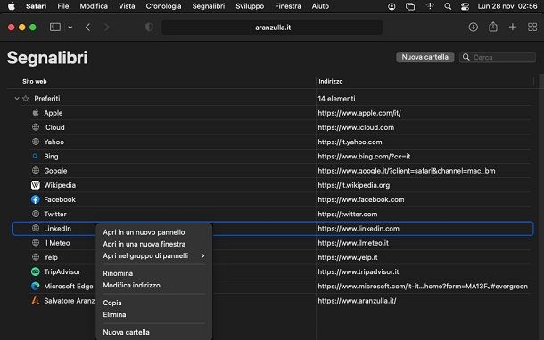Screen dimensions: 544x340
Task: Select the https://www.aranzulla.it/ address
Action: click(357, 301)
